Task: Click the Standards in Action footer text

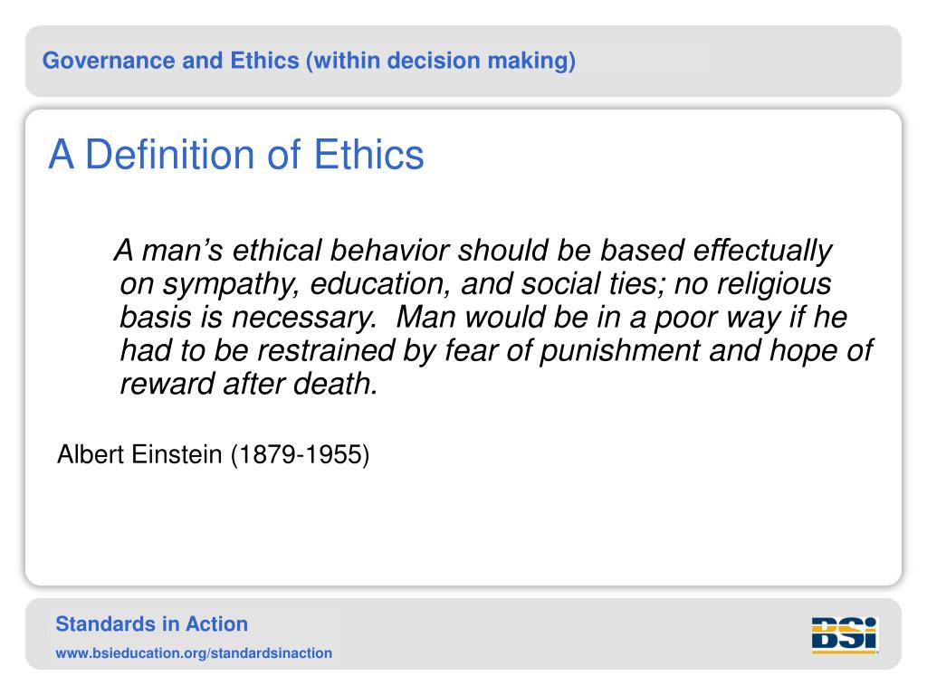Action: [x=151, y=624]
